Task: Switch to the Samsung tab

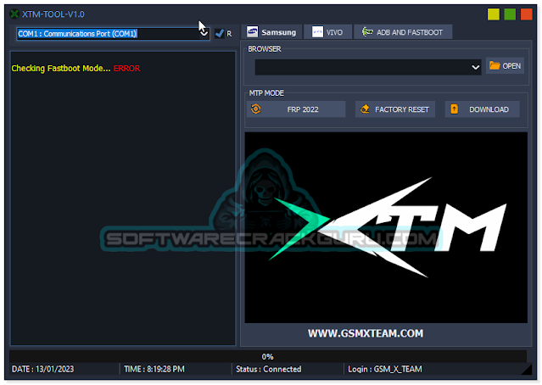Action: tap(271, 32)
